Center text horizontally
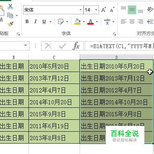This screenshot has height=154, width=154. 132,22
